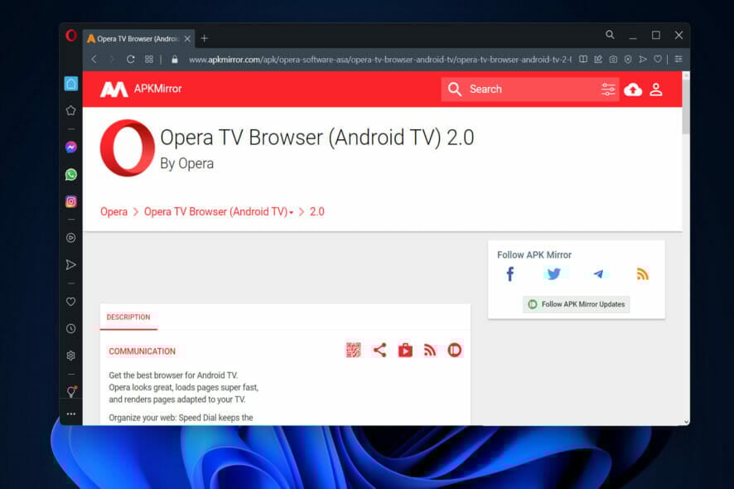The height and width of the screenshot is (489, 734).
Task: Click the Home icon in Opera sidebar
Action: pyautogui.click(x=71, y=84)
